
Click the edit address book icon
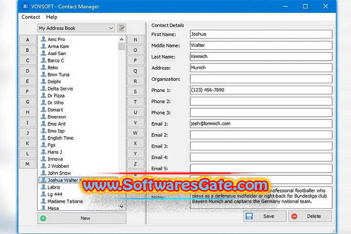click(x=121, y=28)
